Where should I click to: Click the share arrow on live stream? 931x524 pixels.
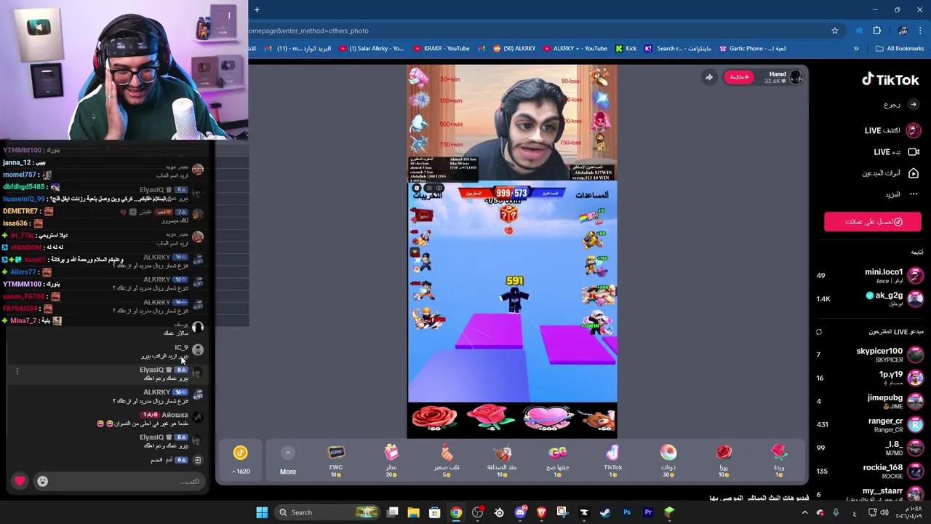point(708,77)
